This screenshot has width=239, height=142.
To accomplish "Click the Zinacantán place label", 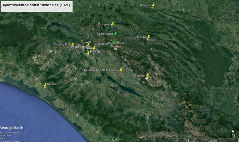I will pyautogui.click(x=101, y=43).
